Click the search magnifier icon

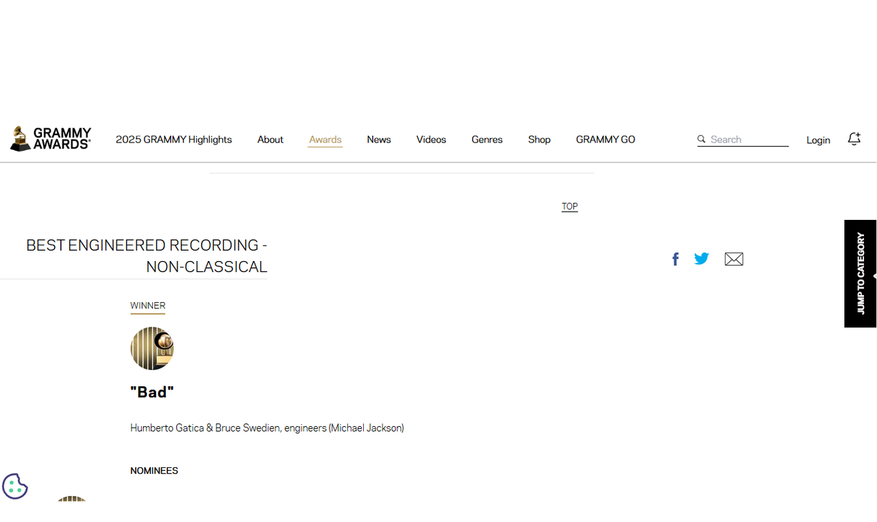click(702, 139)
